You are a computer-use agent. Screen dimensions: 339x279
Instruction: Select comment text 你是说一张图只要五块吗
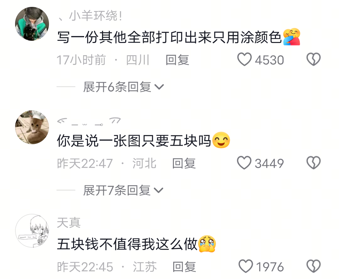134,141
